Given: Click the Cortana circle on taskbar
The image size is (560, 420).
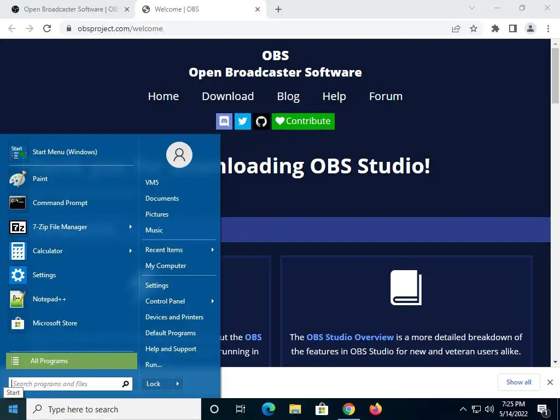Looking at the screenshot, I should (x=214, y=409).
